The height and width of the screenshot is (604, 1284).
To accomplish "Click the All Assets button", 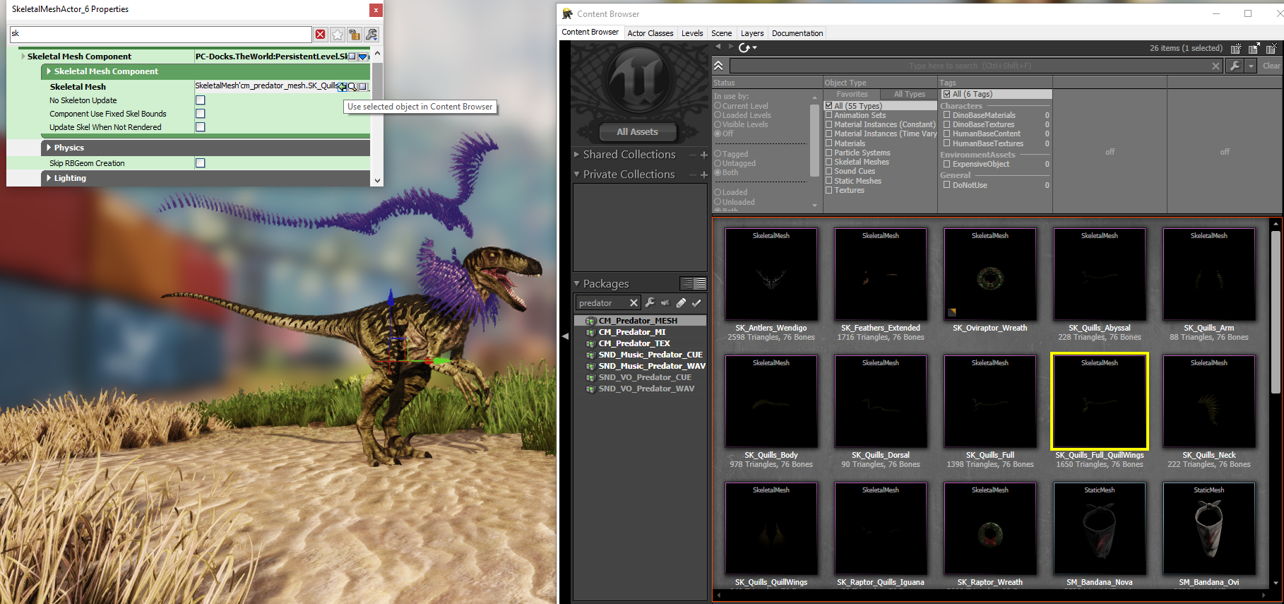I will point(637,132).
